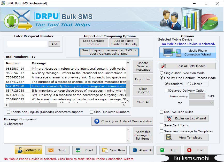Select One-by-One Contact Process Mode
This screenshot has height=162, width=224.
click(x=161, y=78)
